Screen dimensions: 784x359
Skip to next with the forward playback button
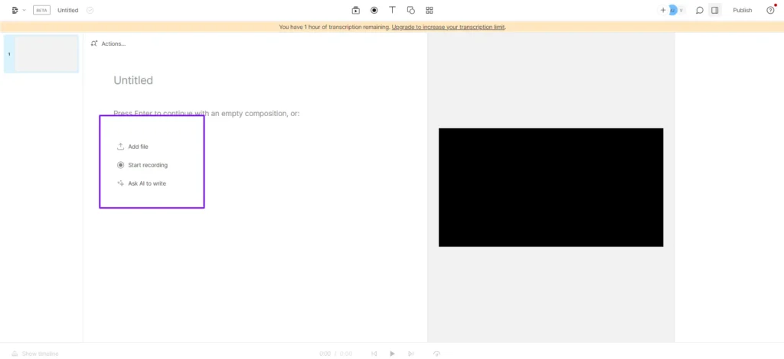tap(411, 354)
